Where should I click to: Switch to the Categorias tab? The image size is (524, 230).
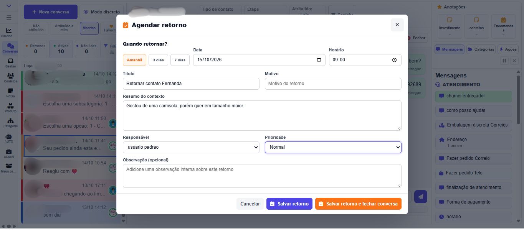click(x=481, y=49)
